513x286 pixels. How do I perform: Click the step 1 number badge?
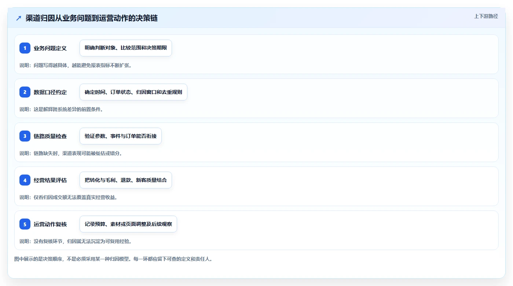tap(25, 48)
